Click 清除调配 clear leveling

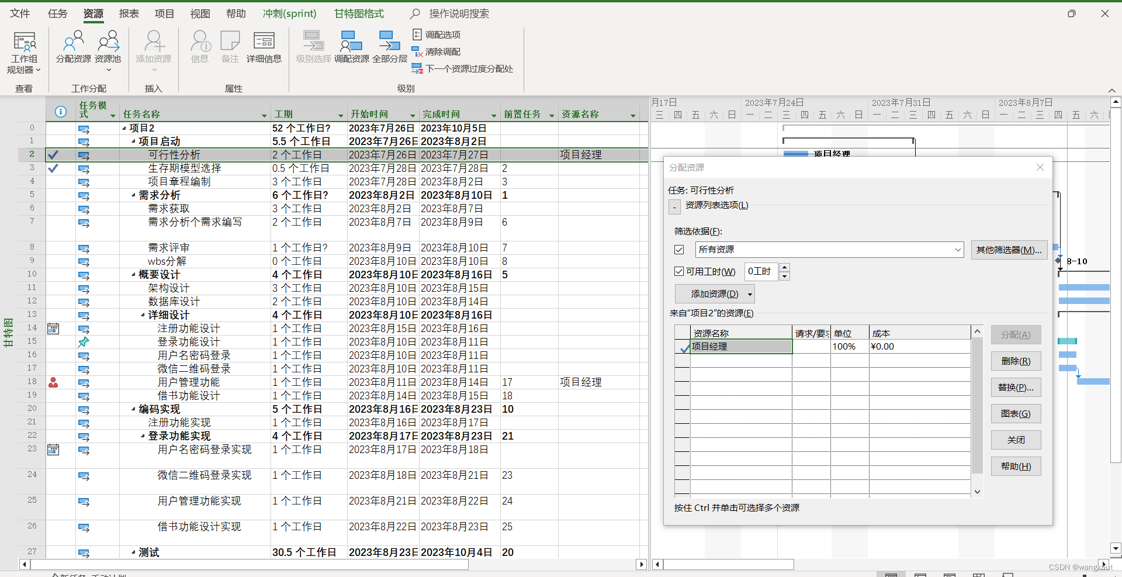437,51
